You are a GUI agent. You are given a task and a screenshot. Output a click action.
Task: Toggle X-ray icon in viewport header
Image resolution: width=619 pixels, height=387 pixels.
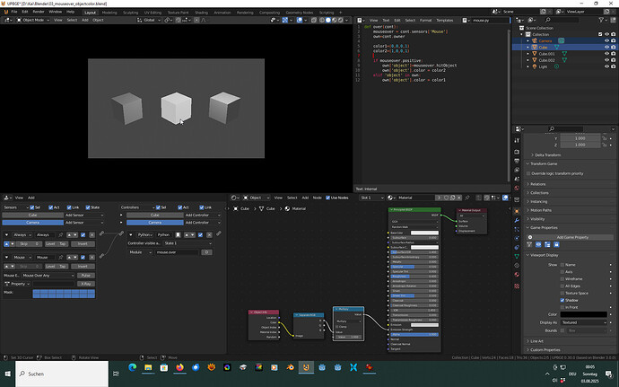point(314,20)
